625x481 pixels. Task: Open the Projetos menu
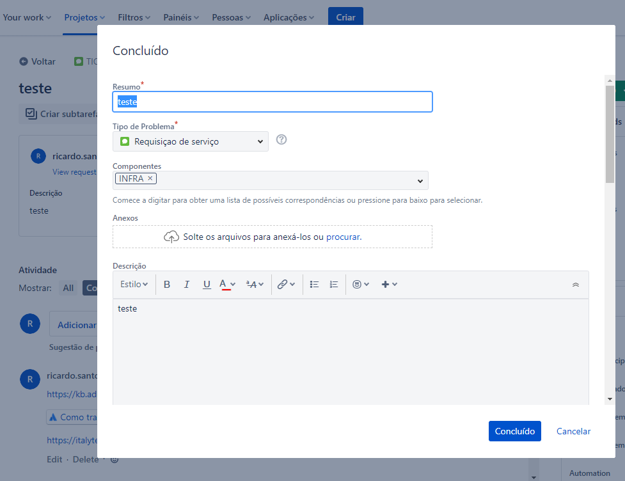click(84, 17)
